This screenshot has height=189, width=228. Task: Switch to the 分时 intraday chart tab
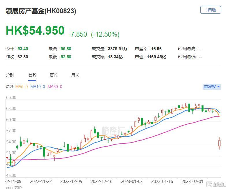click(10, 75)
